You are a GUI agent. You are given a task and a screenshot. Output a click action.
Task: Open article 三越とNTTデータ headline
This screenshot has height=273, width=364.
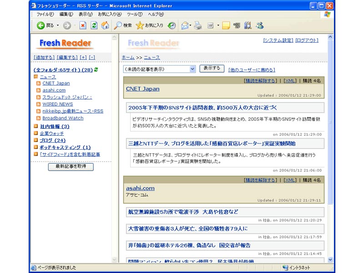point(212,143)
